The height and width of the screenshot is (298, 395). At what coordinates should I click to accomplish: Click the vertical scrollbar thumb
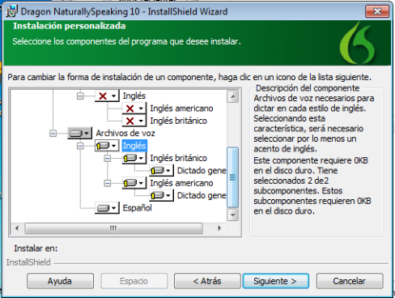[233, 177]
